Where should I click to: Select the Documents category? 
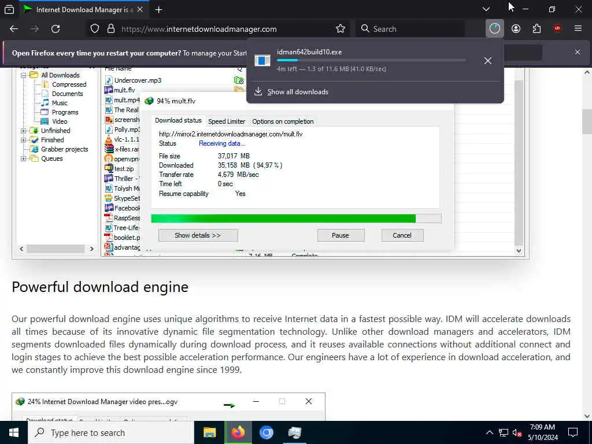pyautogui.click(x=67, y=94)
